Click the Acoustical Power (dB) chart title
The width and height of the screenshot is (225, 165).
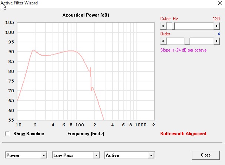[x=85, y=15]
